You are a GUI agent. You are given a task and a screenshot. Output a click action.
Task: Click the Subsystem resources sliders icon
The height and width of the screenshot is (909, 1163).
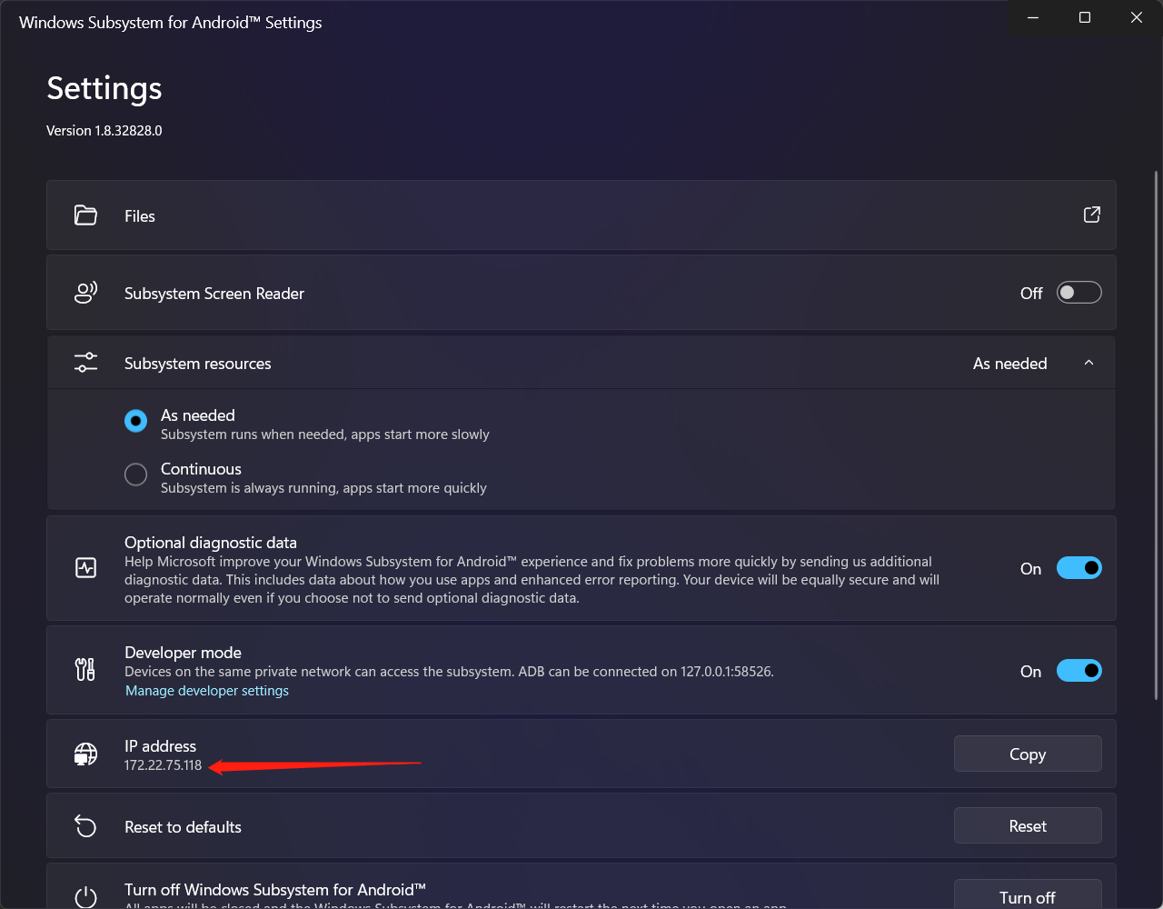85,363
